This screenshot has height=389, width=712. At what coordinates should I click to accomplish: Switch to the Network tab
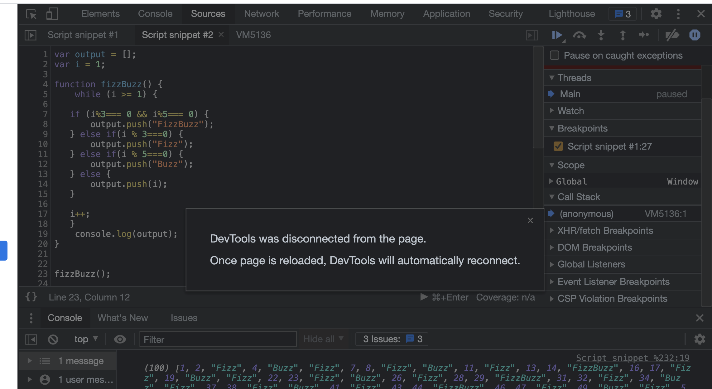261,14
